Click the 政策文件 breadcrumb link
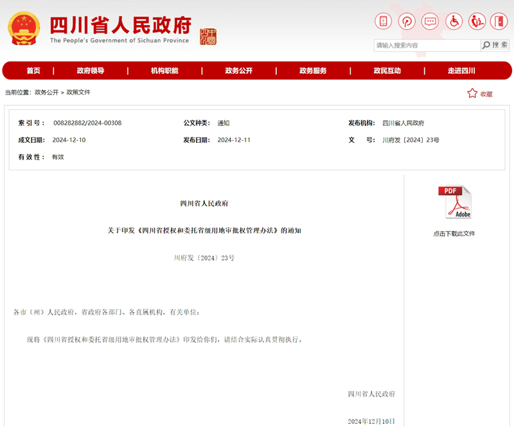This screenshot has height=427, width=514. tap(78, 93)
